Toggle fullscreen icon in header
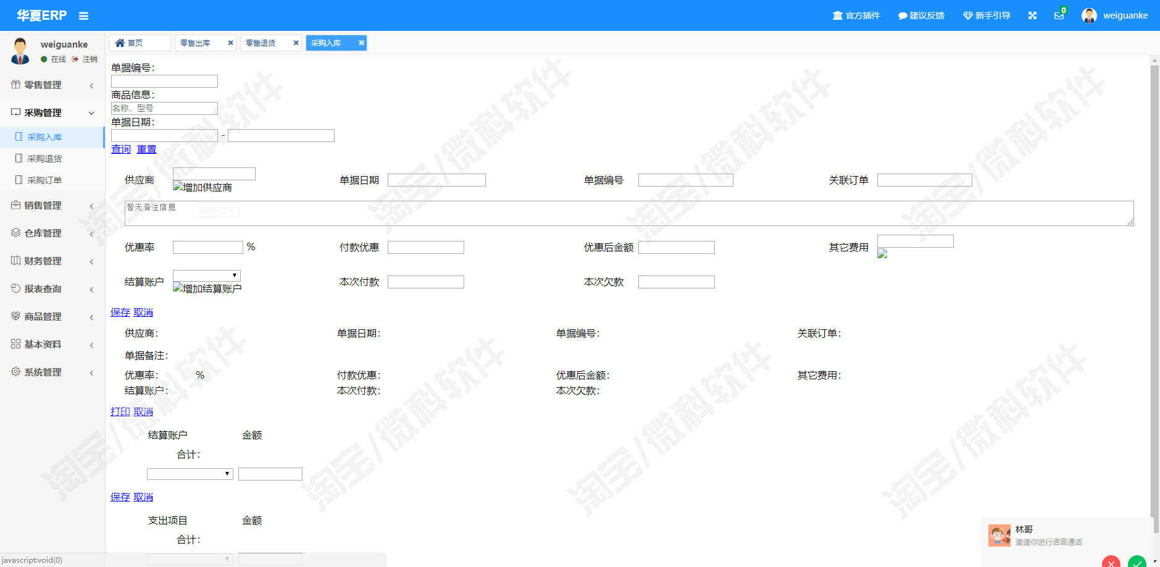This screenshot has height=567, width=1160. pos(1032,15)
